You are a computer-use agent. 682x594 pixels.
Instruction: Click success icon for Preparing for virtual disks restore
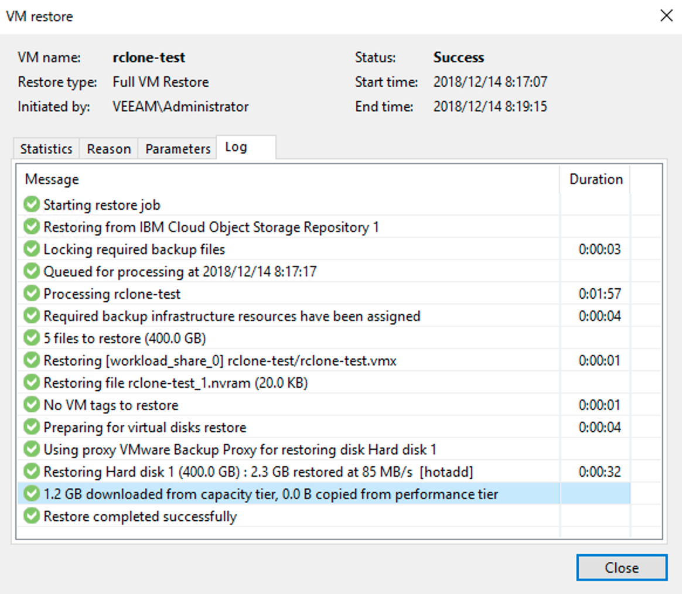pyautogui.click(x=31, y=427)
